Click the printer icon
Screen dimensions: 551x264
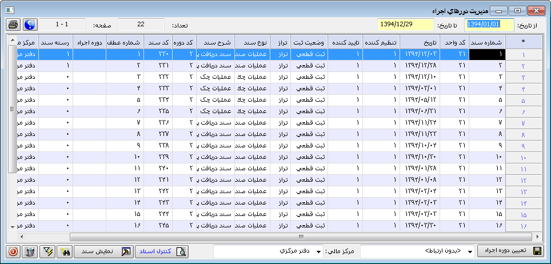(x=13, y=25)
